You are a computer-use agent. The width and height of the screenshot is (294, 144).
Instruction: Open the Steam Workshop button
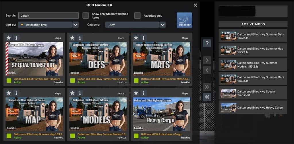point(184,20)
